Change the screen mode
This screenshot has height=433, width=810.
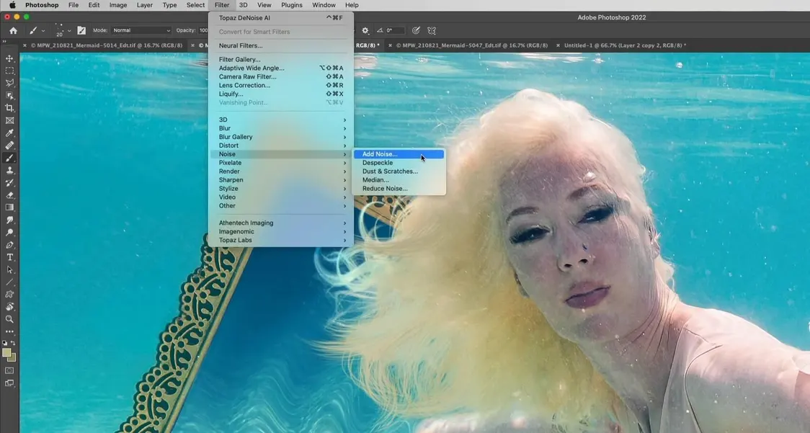tap(9, 383)
